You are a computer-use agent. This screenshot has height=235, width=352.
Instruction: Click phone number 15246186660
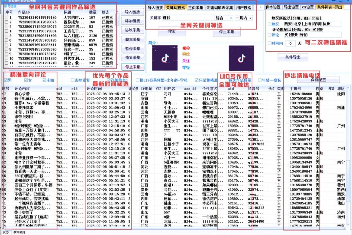[x=301, y=94]
